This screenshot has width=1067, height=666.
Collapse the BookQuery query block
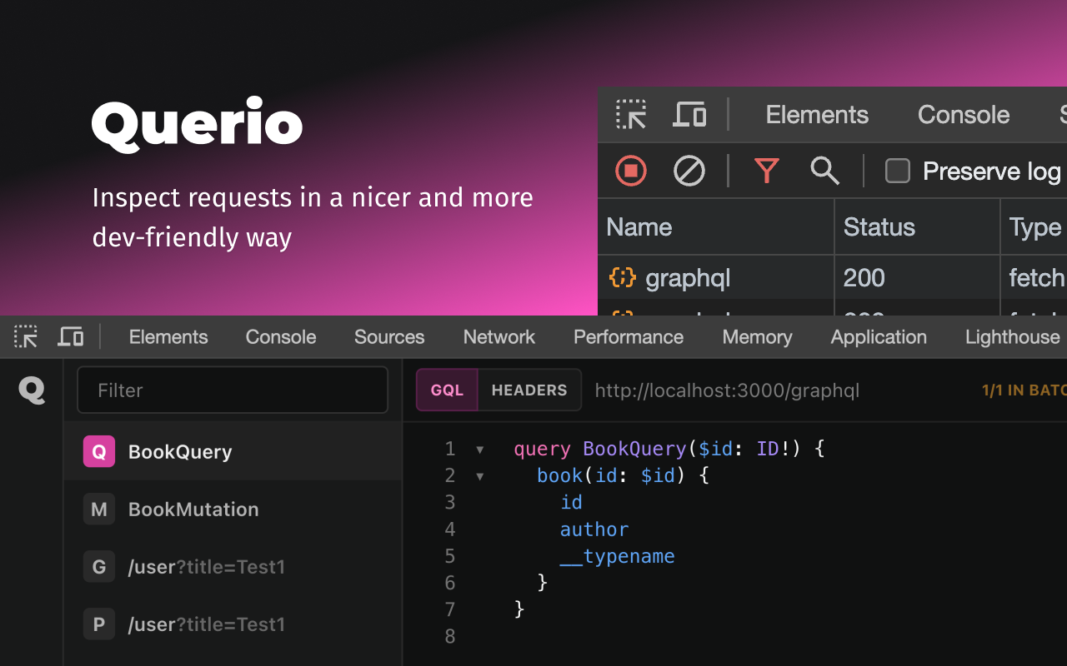479,448
